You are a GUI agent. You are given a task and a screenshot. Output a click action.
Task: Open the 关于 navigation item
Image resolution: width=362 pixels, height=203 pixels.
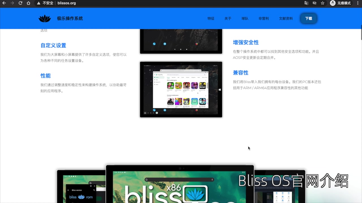228,19
